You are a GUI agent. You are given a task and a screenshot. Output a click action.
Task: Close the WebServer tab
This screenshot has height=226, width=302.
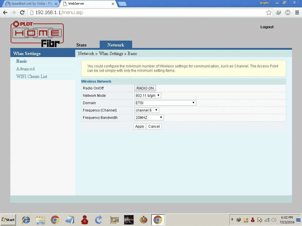pos(113,4)
